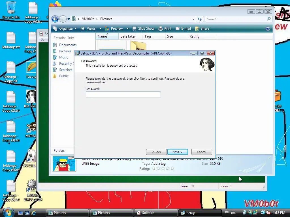Click the setup dialog title bar icon

click(x=77, y=53)
